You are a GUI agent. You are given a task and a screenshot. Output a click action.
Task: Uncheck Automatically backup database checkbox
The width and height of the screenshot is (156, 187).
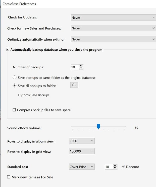pos(8,50)
